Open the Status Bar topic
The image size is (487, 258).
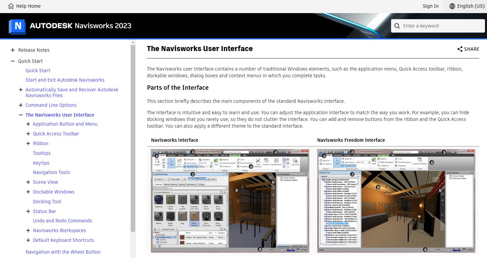(x=44, y=211)
